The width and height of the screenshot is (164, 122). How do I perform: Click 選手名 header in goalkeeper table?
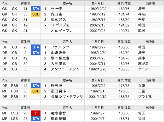(67, 3)
